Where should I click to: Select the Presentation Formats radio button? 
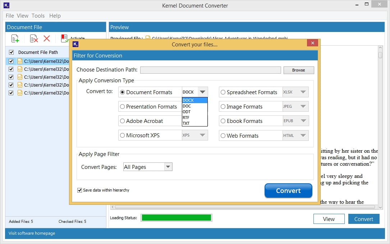(122, 107)
